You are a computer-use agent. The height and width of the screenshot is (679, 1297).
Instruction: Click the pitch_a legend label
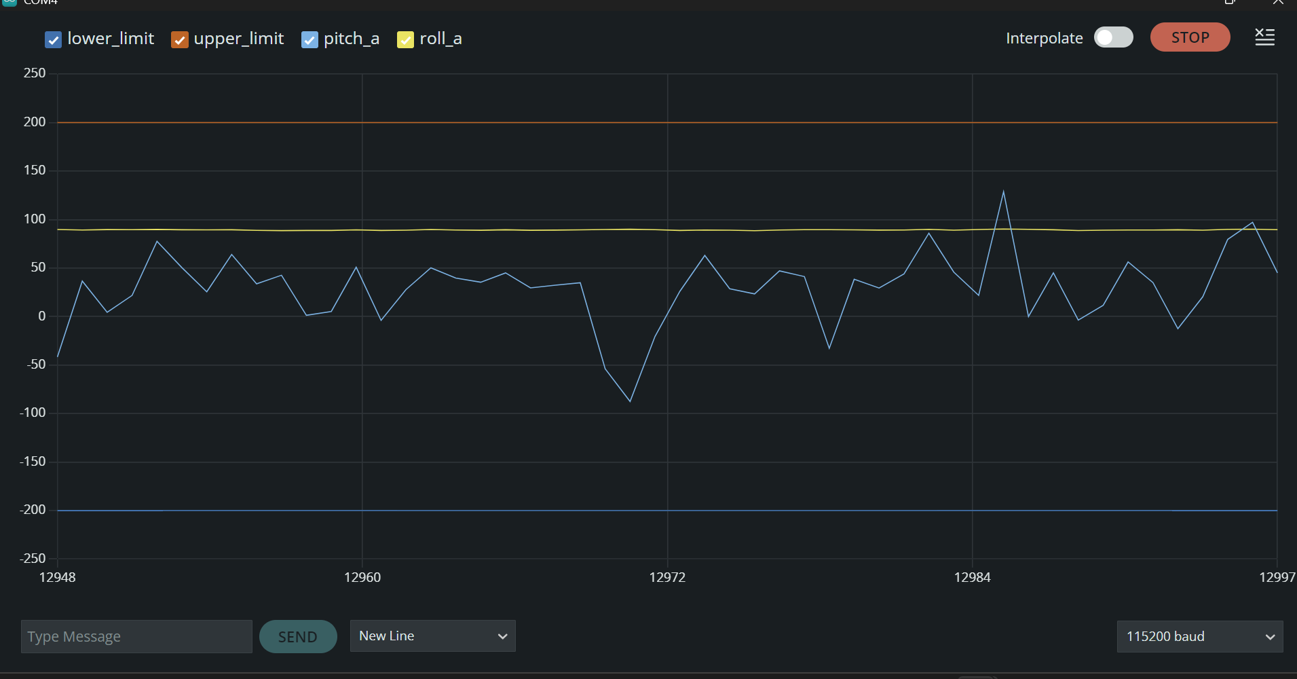pos(352,39)
